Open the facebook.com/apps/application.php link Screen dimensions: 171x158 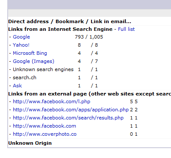(71, 110)
